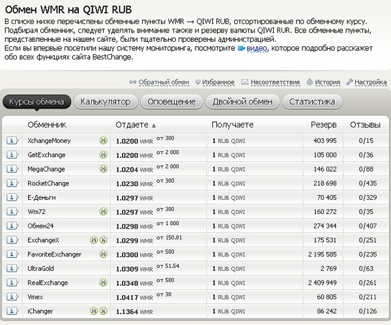Open the XchangeMoney exchanger name
The width and height of the screenshot is (391, 325).
(49, 141)
